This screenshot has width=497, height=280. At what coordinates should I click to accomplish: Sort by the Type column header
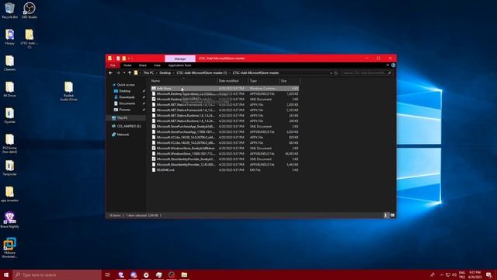(x=263, y=81)
